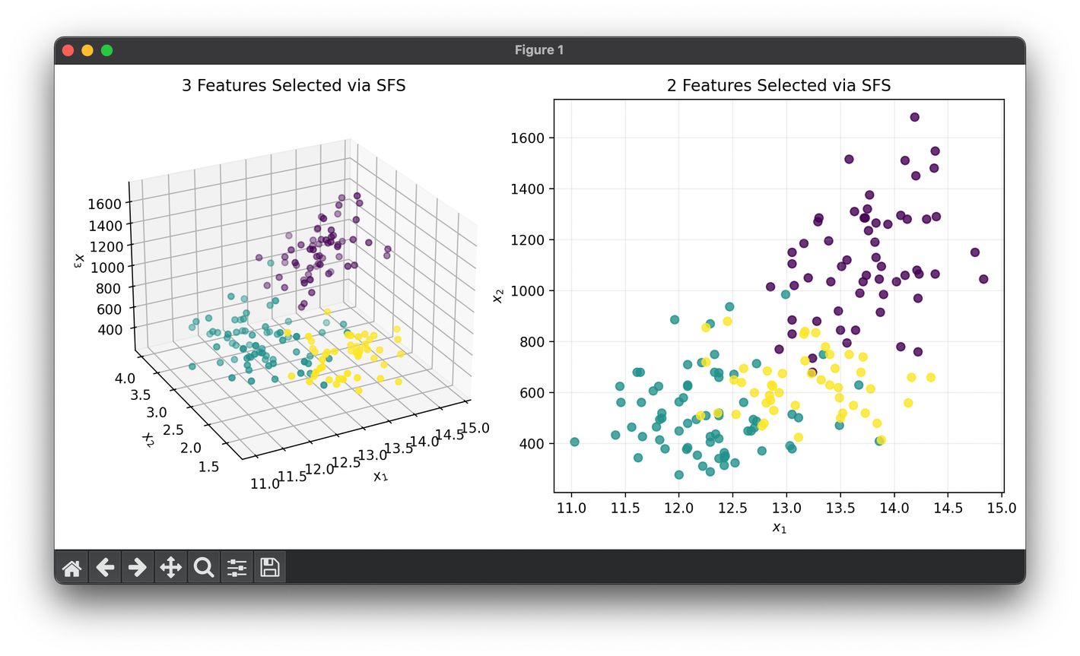Click the 12.5 tick on the 2D plot x-axis

coord(732,508)
